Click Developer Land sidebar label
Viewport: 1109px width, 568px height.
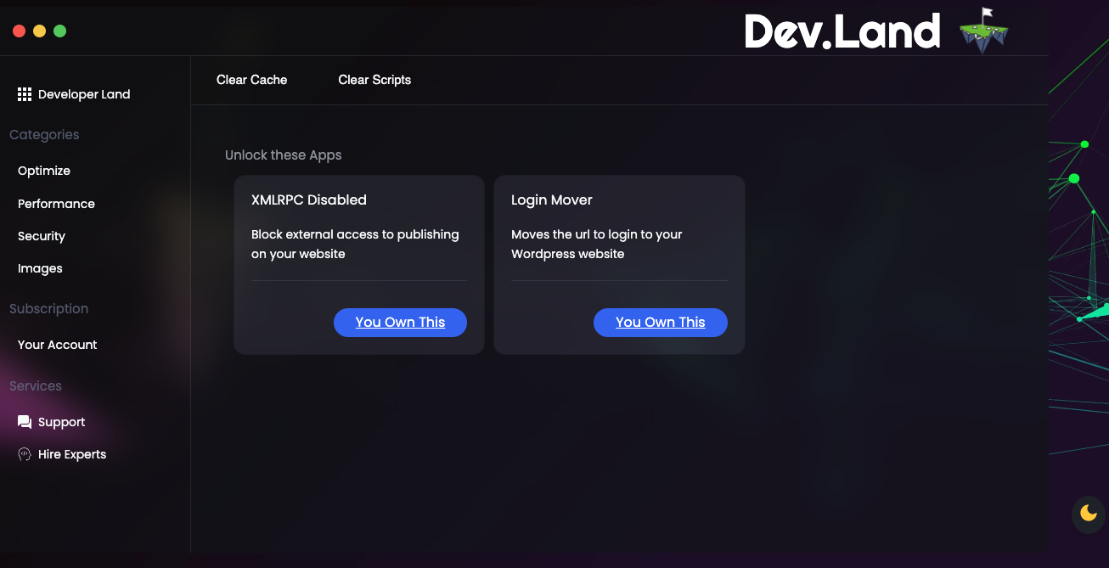84,94
